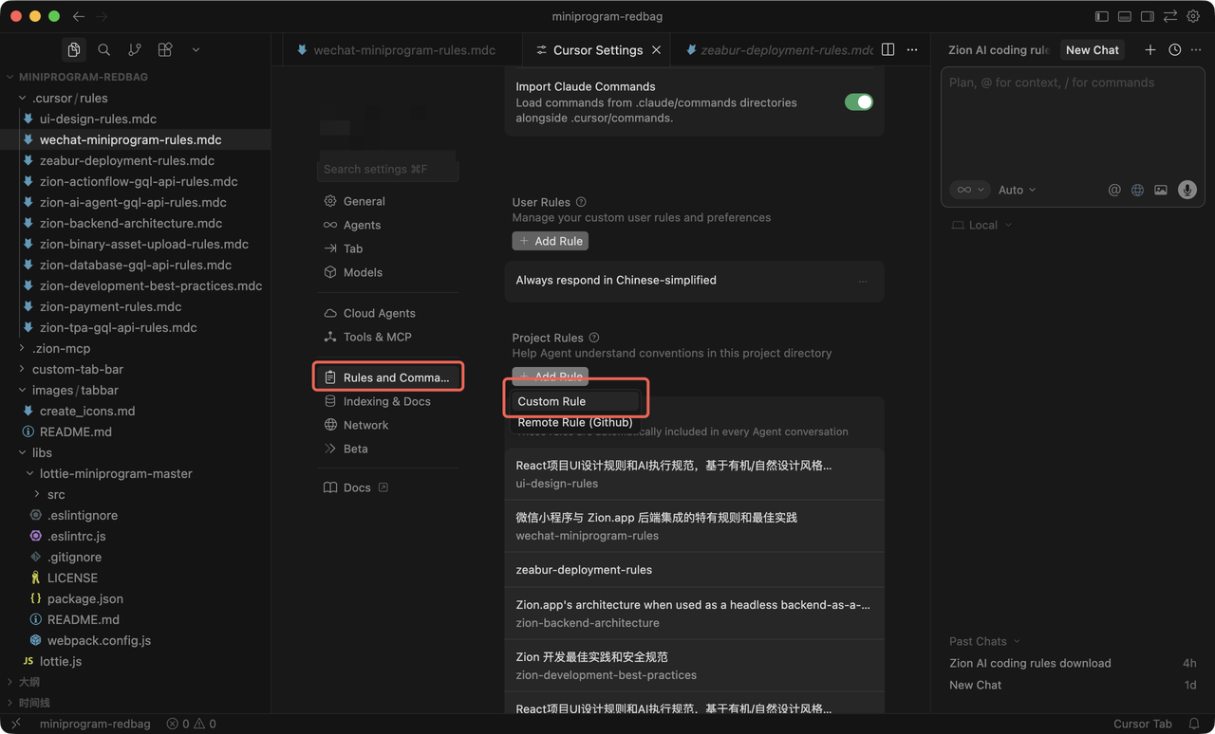Click Add Rule under User Rules

coord(551,241)
